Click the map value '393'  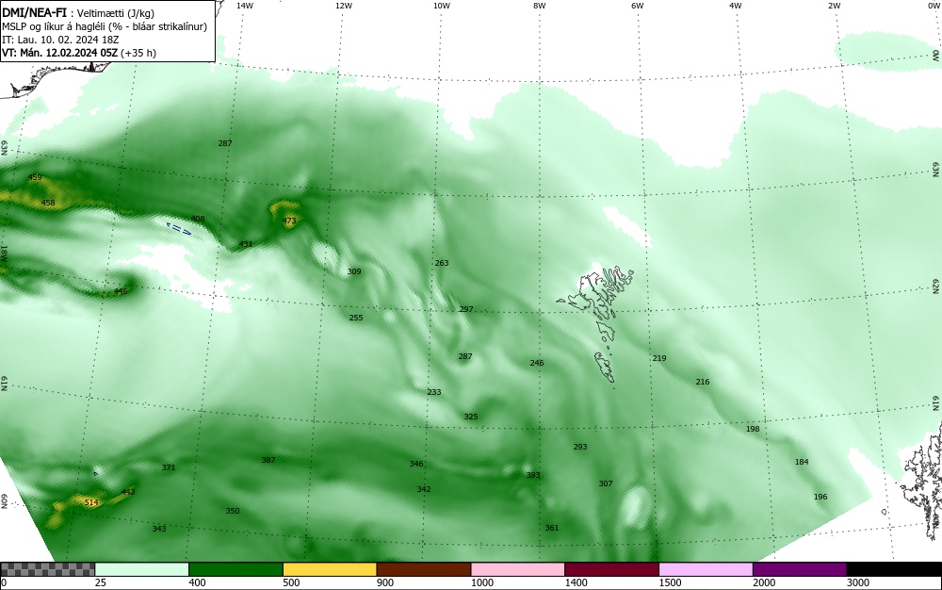[533, 475]
